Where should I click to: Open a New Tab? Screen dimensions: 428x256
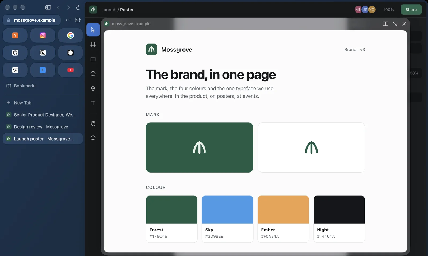(x=43, y=103)
